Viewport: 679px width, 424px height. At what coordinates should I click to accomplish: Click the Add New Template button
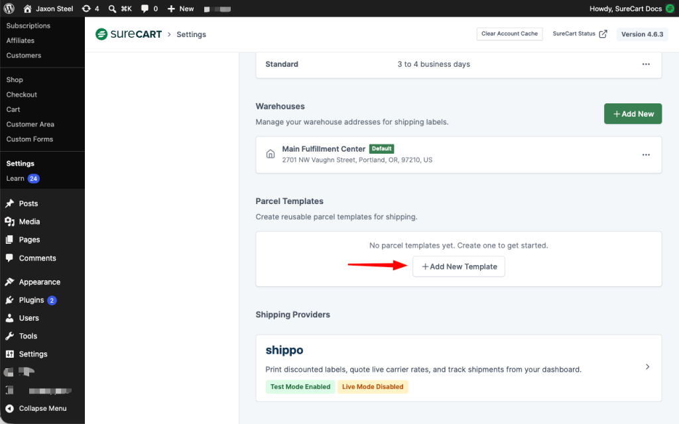(459, 266)
